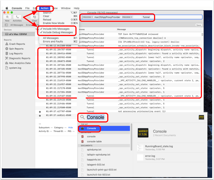Toggle the sidebar visibility button

[6, 25]
